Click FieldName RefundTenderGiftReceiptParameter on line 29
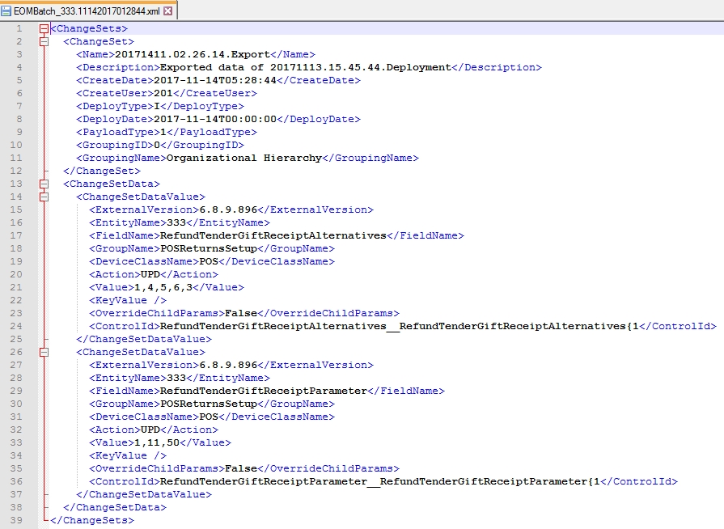This screenshot has width=724, height=529. pos(263,391)
